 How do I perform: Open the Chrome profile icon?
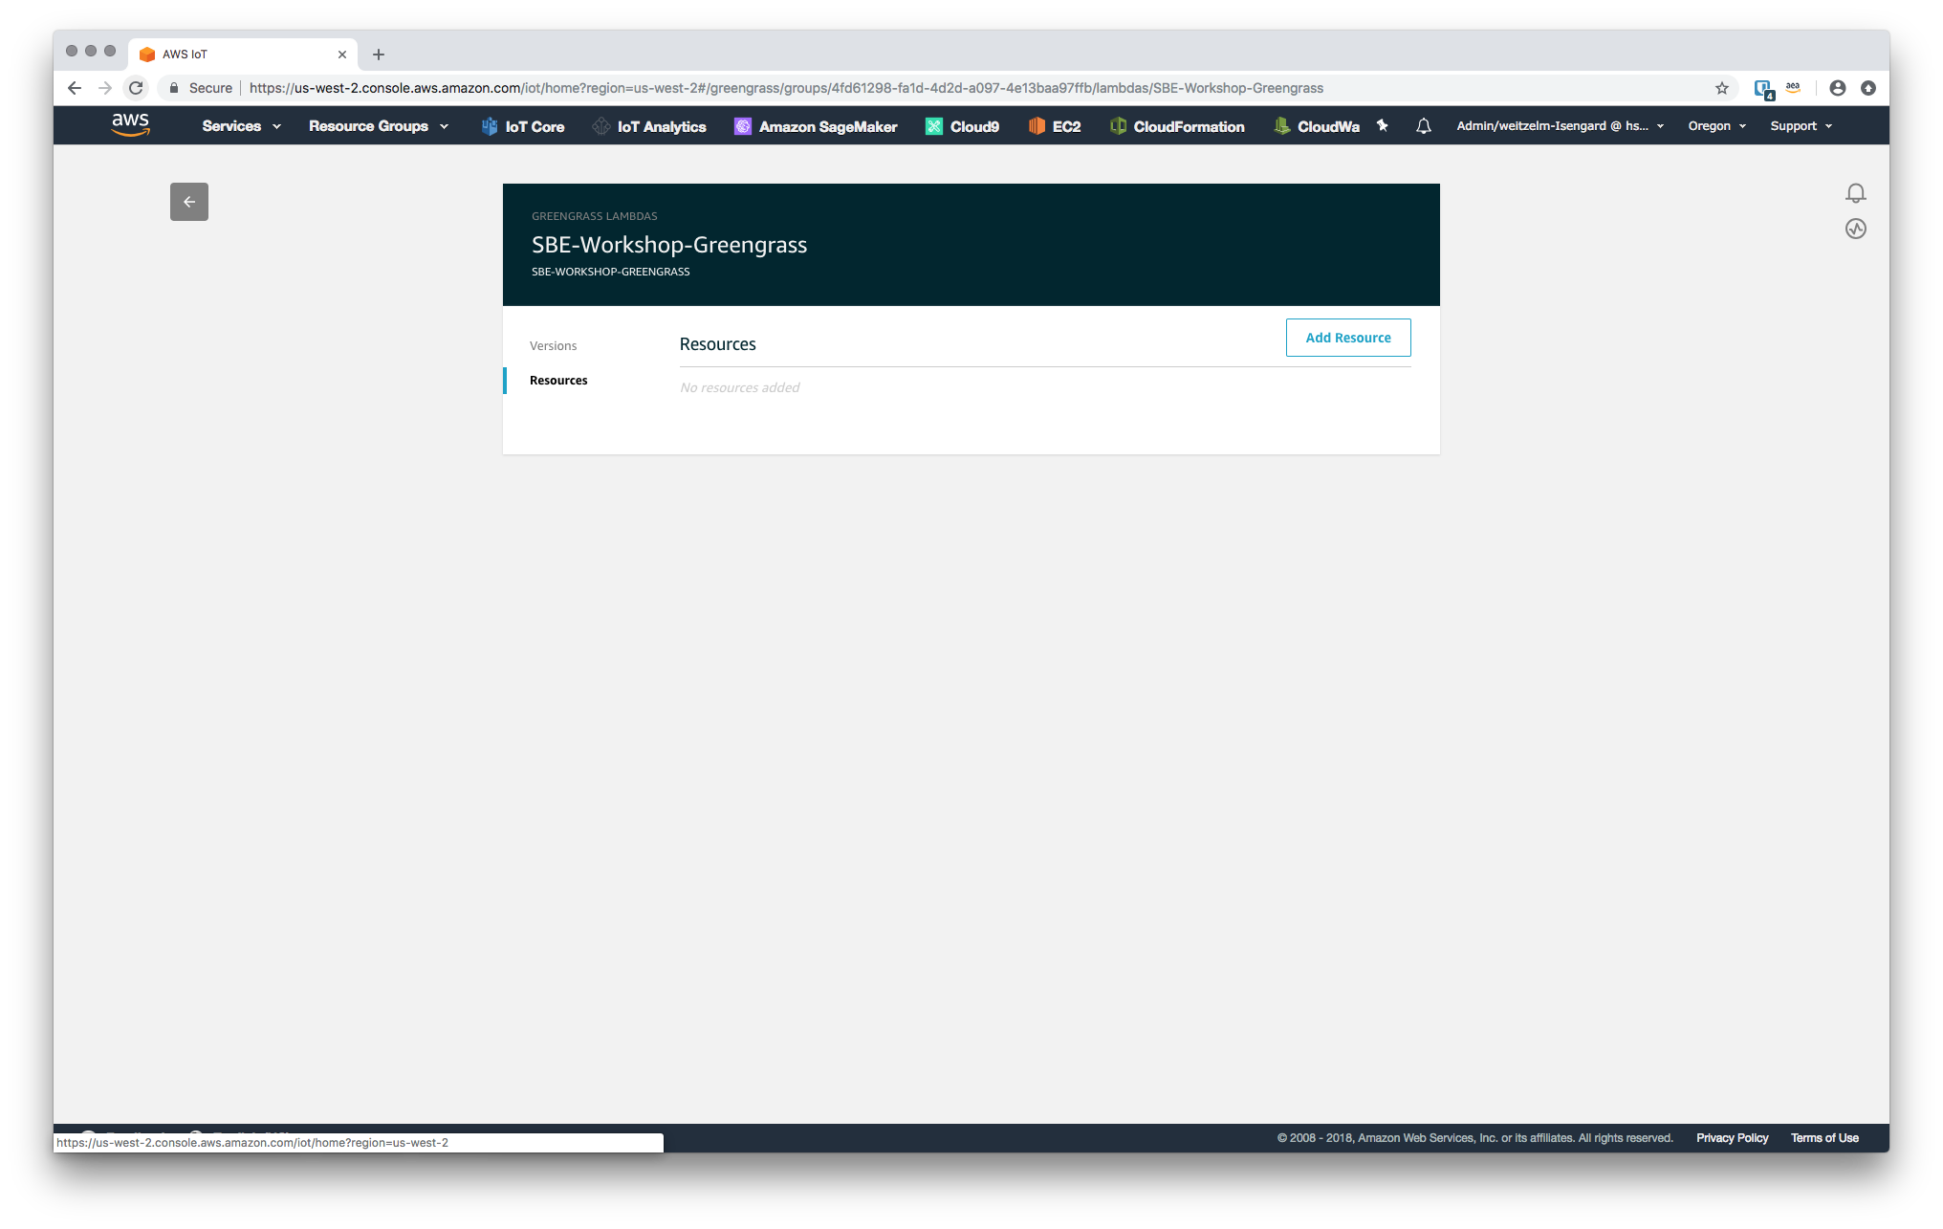(x=1838, y=88)
